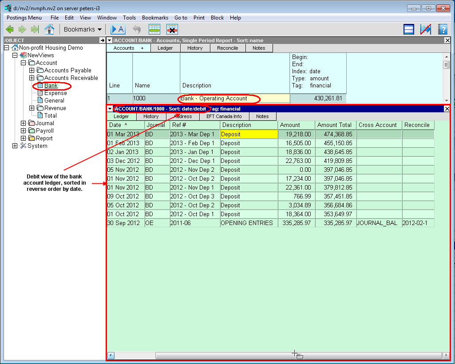Select the yellow highlighted Deposit description cell
This screenshot has height=364, width=455.
click(x=249, y=134)
